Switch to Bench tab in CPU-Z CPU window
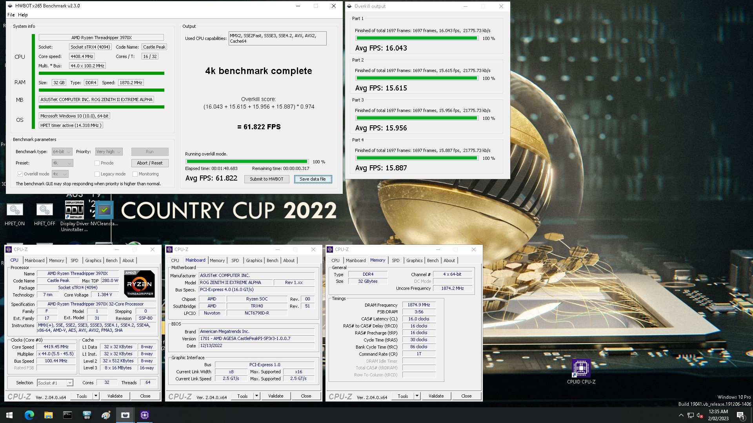This screenshot has height=423, width=753. click(x=112, y=260)
